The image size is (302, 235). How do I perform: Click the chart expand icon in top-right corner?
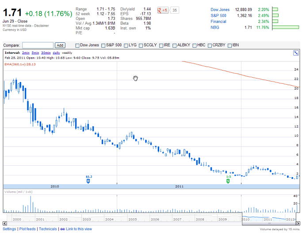pos(296,53)
